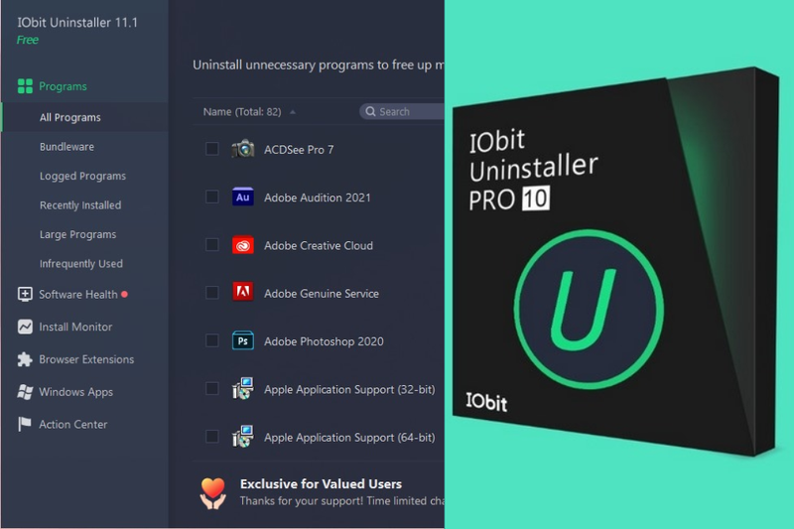Screen dimensions: 794x529
Task: Click the Adobe Genuine Service icon
Action: 243,292
